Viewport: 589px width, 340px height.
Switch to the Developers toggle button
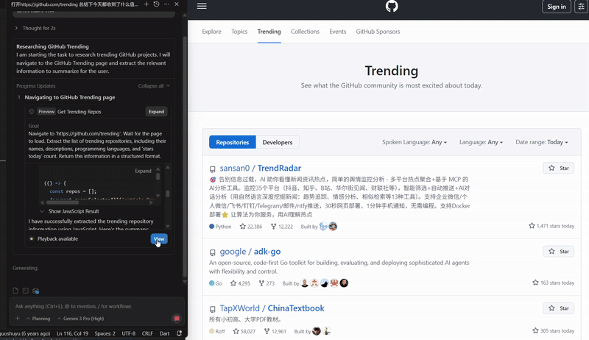click(278, 142)
